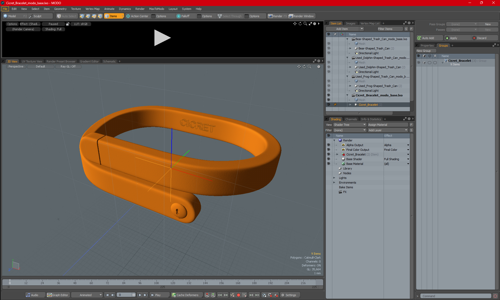Image resolution: width=500 pixels, height=300 pixels.
Task: Open the Graph Editor
Action: pos(58,295)
